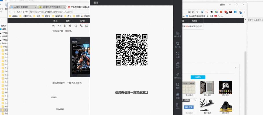Click the blue K extension icon
The height and width of the screenshot is (115, 263).
[x=235, y=12]
